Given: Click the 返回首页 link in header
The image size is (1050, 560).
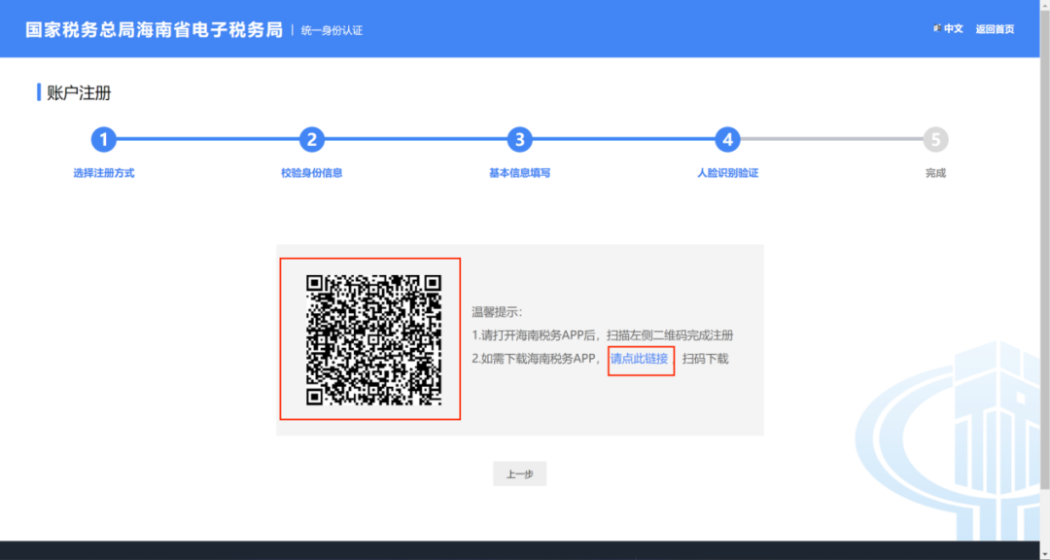Looking at the screenshot, I should (x=995, y=29).
